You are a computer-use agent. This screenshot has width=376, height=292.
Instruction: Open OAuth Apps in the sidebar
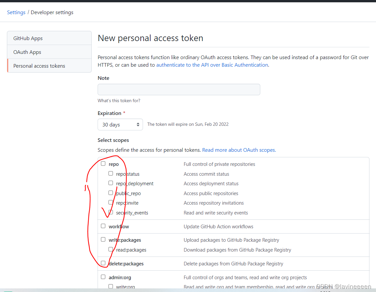click(49, 52)
